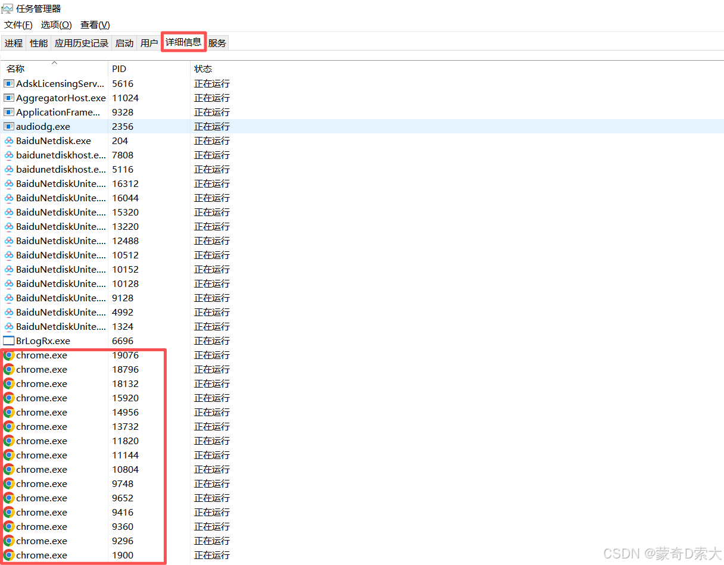
Task: Click the PID value 9296
Action: click(123, 541)
